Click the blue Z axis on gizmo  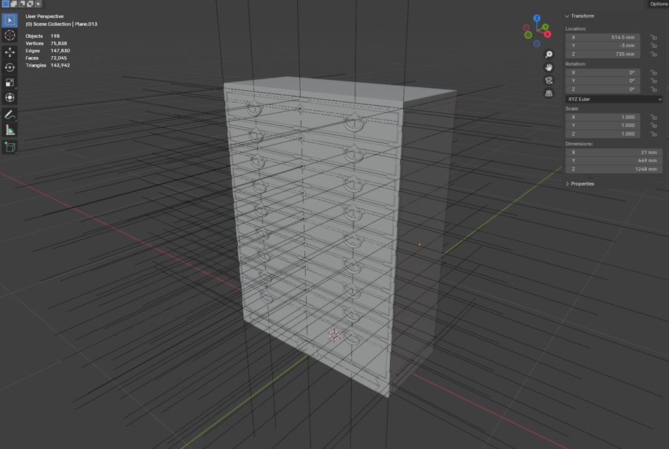point(537,18)
